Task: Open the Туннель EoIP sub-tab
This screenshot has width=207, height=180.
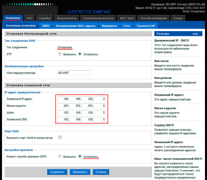Action: coord(146,26)
